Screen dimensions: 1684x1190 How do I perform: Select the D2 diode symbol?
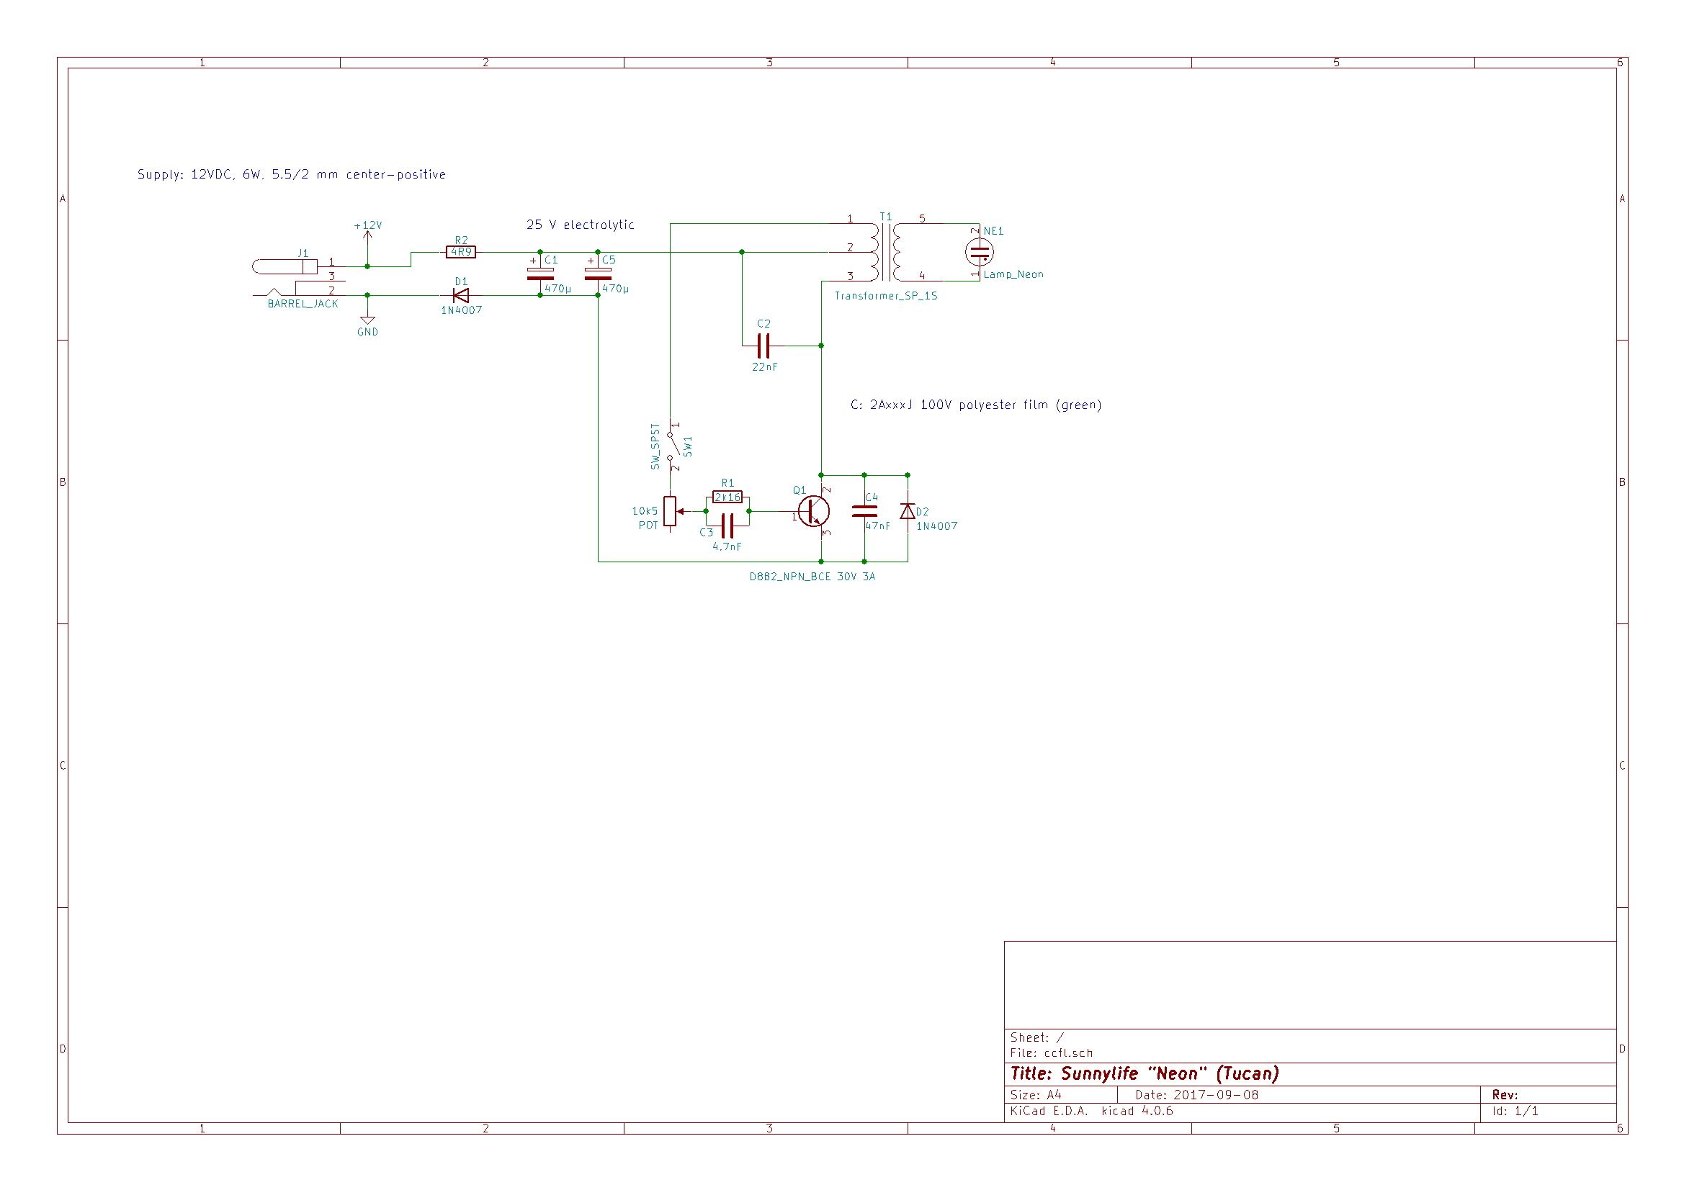pyautogui.click(x=908, y=511)
